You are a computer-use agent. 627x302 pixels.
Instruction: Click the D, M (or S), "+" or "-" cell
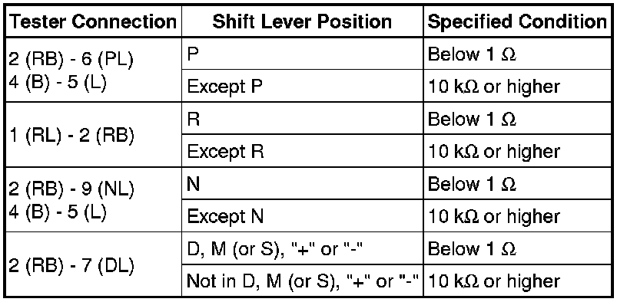pos(302,248)
